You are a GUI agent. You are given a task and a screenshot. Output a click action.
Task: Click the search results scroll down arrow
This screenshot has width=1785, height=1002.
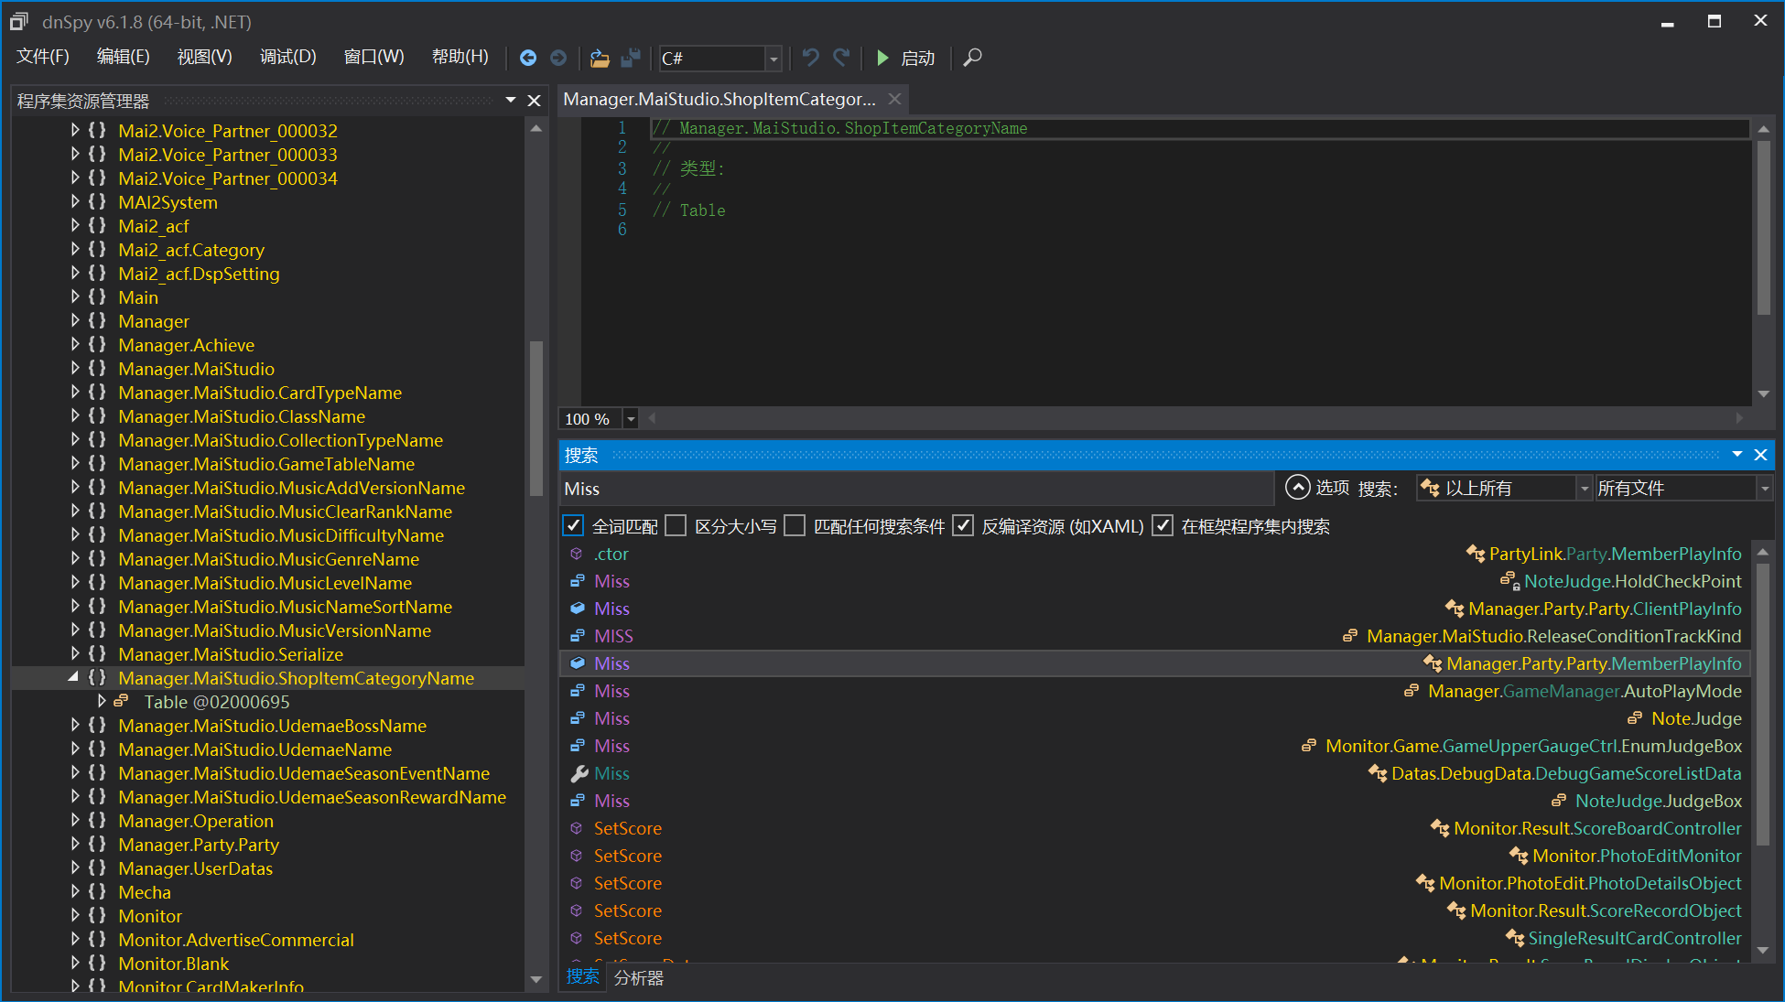[x=1763, y=951]
